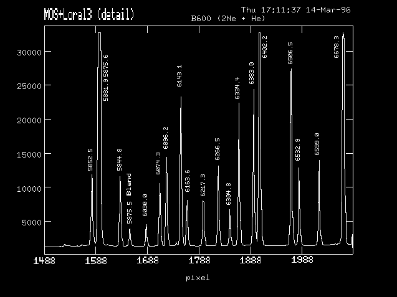The height and width of the screenshot is (297, 397).
Task: Select the 6678.3 line label
Action: [337, 47]
